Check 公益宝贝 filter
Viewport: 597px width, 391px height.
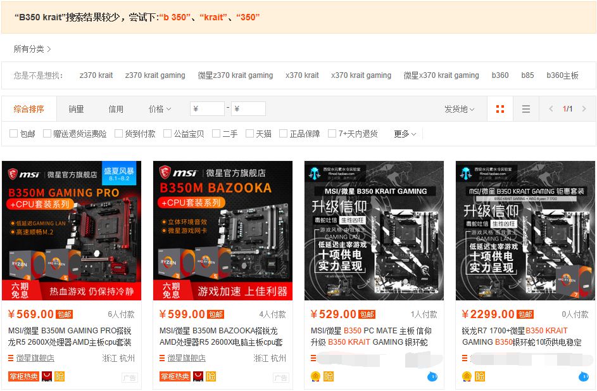168,134
